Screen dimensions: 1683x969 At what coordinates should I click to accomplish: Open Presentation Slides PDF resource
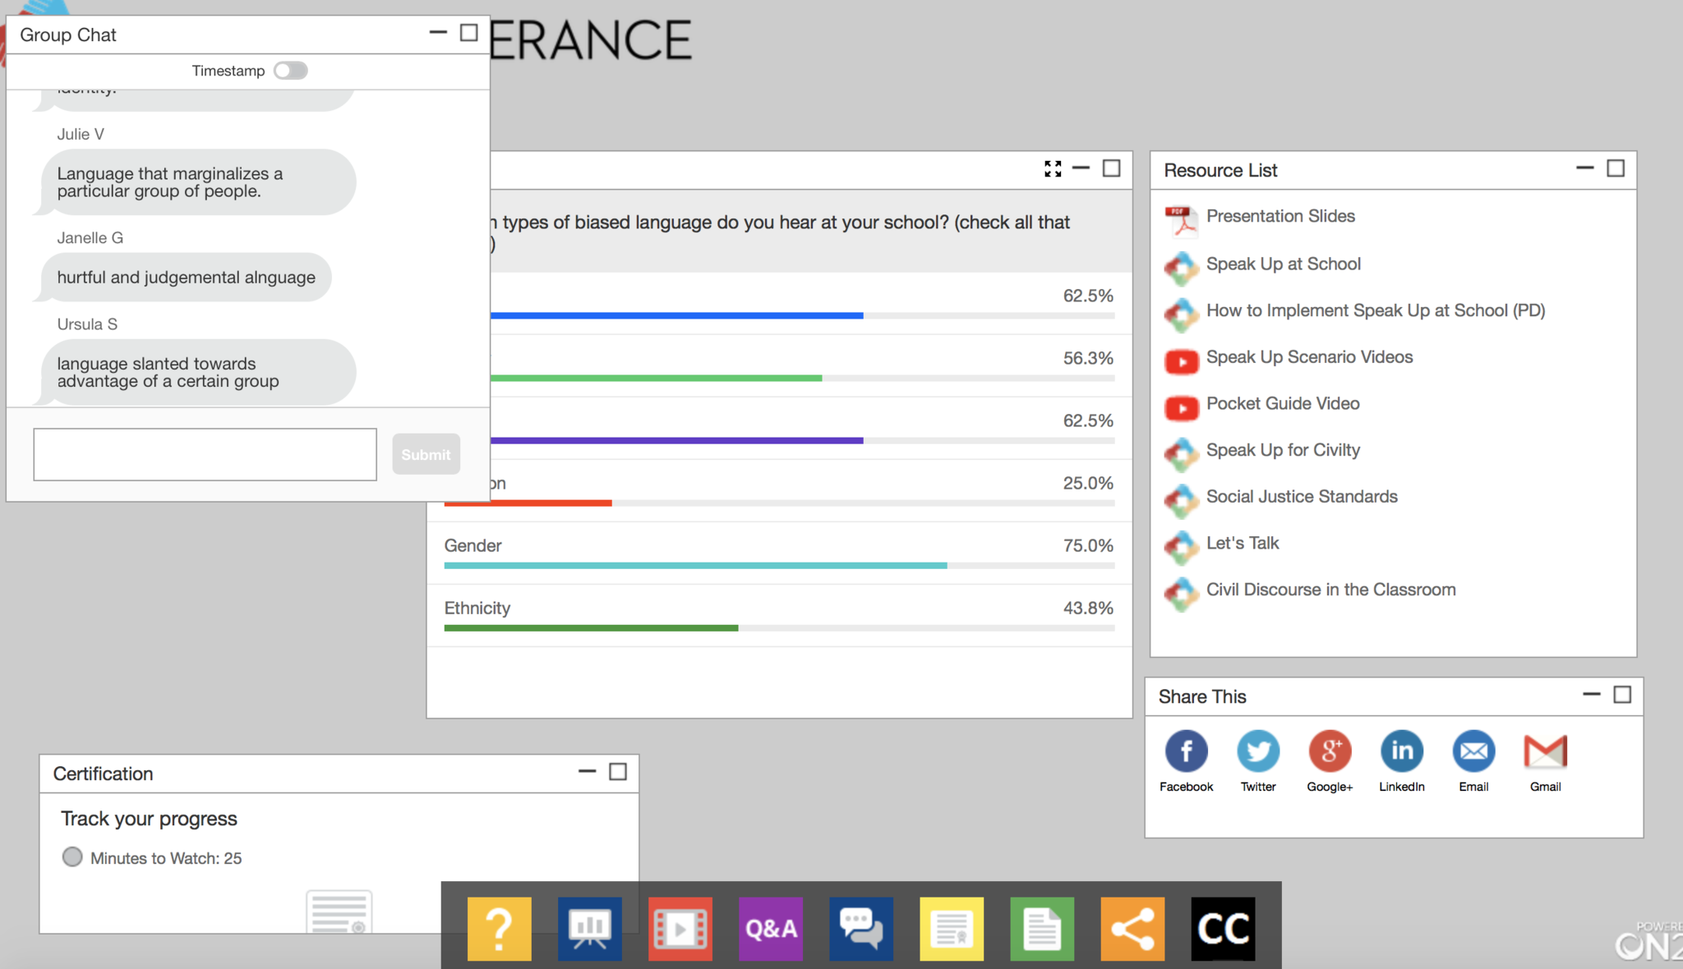(1280, 216)
